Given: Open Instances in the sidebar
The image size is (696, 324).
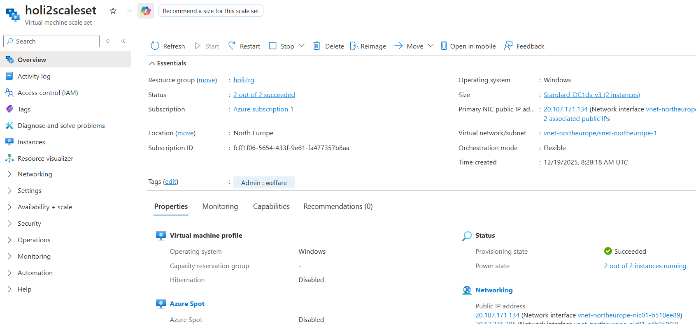Looking at the screenshot, I should [31, 142].
